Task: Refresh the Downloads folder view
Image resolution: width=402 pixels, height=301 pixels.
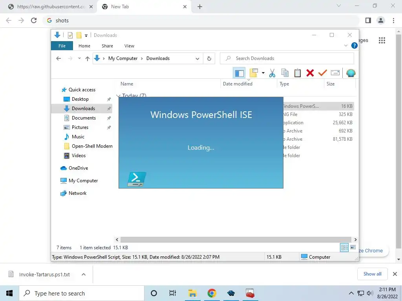Action: 209,59
